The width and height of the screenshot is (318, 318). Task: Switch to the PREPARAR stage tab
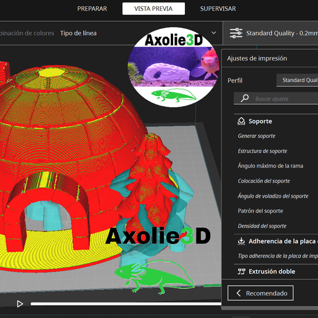[x=92, y=9]
